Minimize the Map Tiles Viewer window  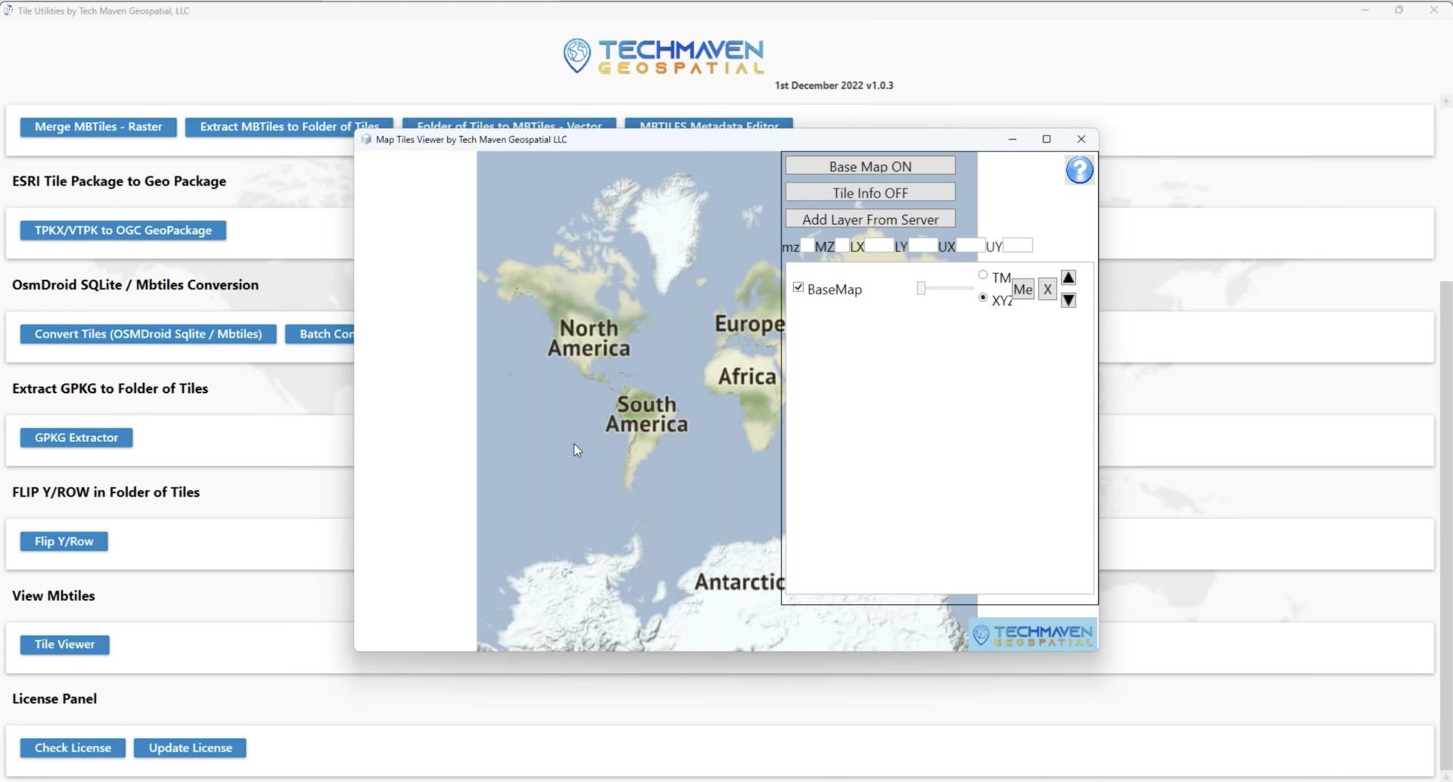point(1012,139)
